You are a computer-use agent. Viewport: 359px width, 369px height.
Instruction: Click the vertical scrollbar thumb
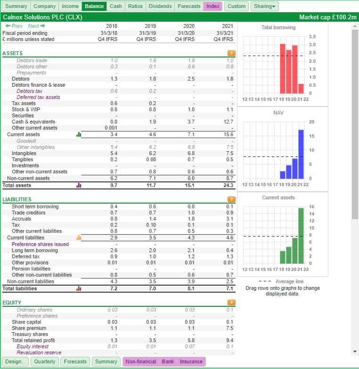click(x=355, y=124)
